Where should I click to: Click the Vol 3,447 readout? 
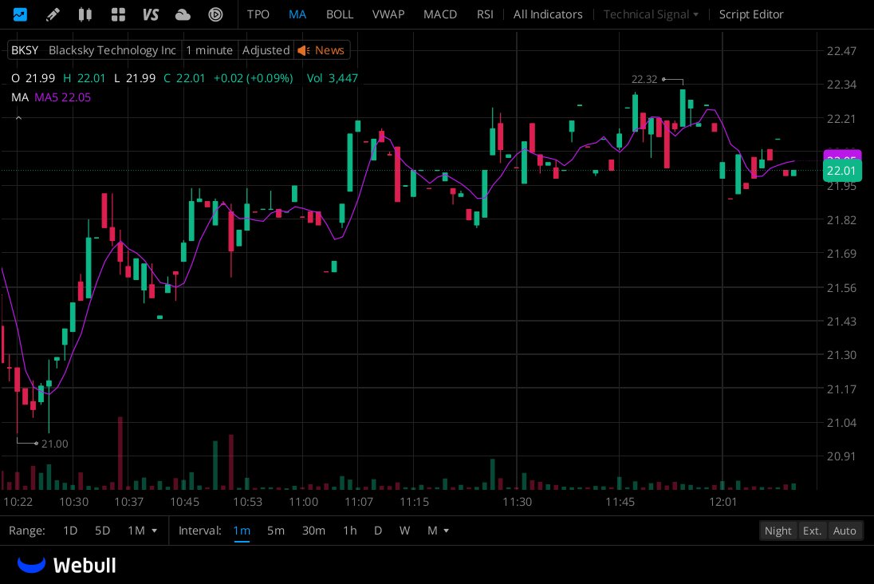[x=333, y=78]
